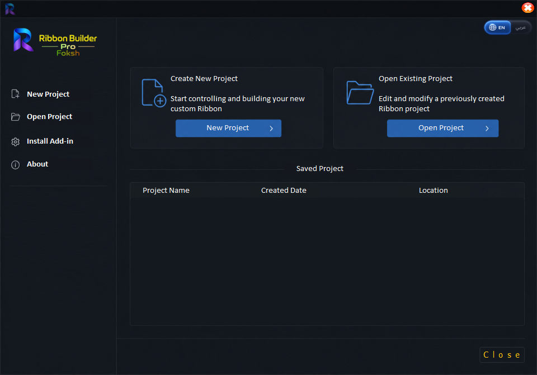Click the arrow on the New Project button
This screenshot has width=537, height=375.
[271, 129]
